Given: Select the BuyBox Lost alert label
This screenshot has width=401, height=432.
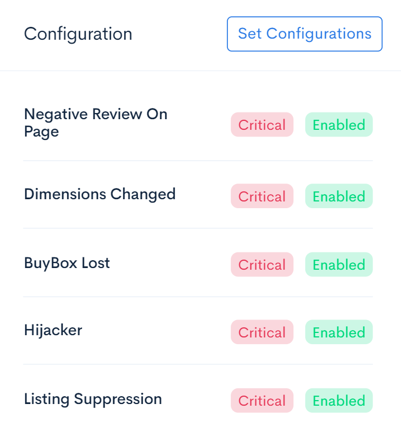Looking at the screenshot, I should [x=67, y=264].
